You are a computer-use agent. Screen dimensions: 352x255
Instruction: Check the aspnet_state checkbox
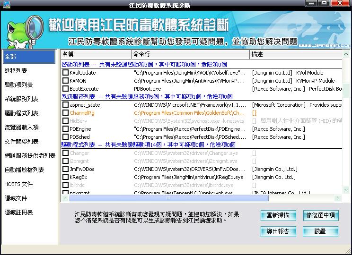click(65, 105)
